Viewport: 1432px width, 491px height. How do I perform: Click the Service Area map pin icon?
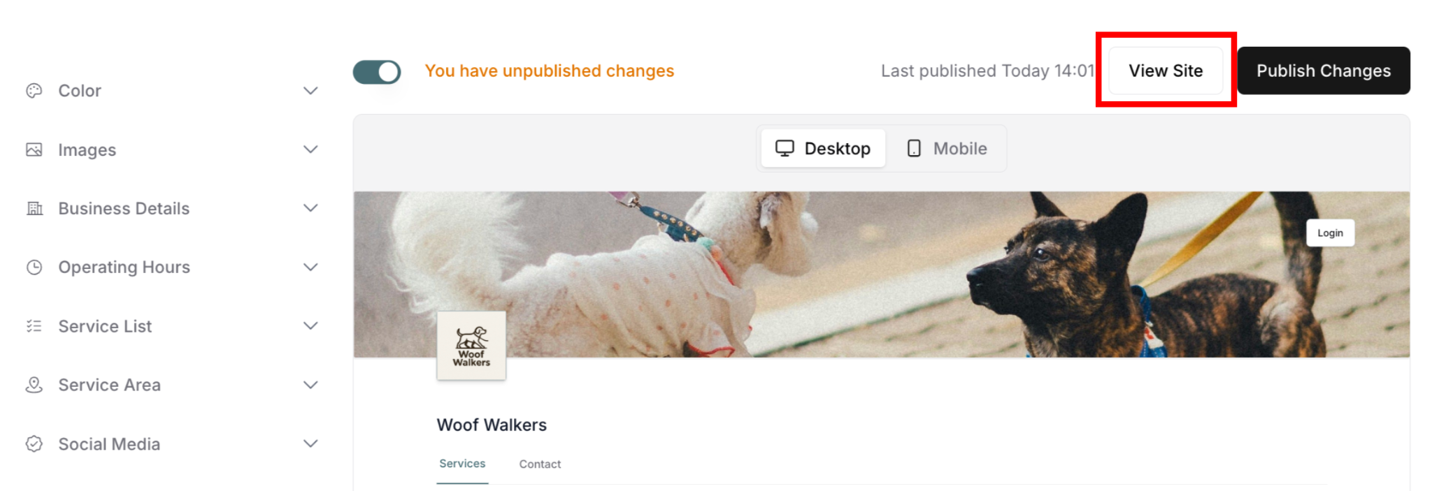point(34,385)
